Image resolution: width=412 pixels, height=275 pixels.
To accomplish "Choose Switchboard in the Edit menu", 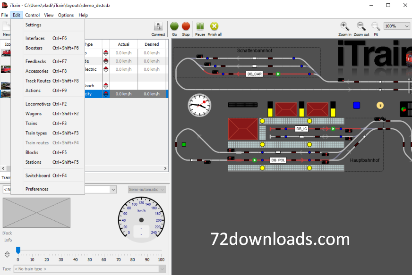I will [38, 175].
